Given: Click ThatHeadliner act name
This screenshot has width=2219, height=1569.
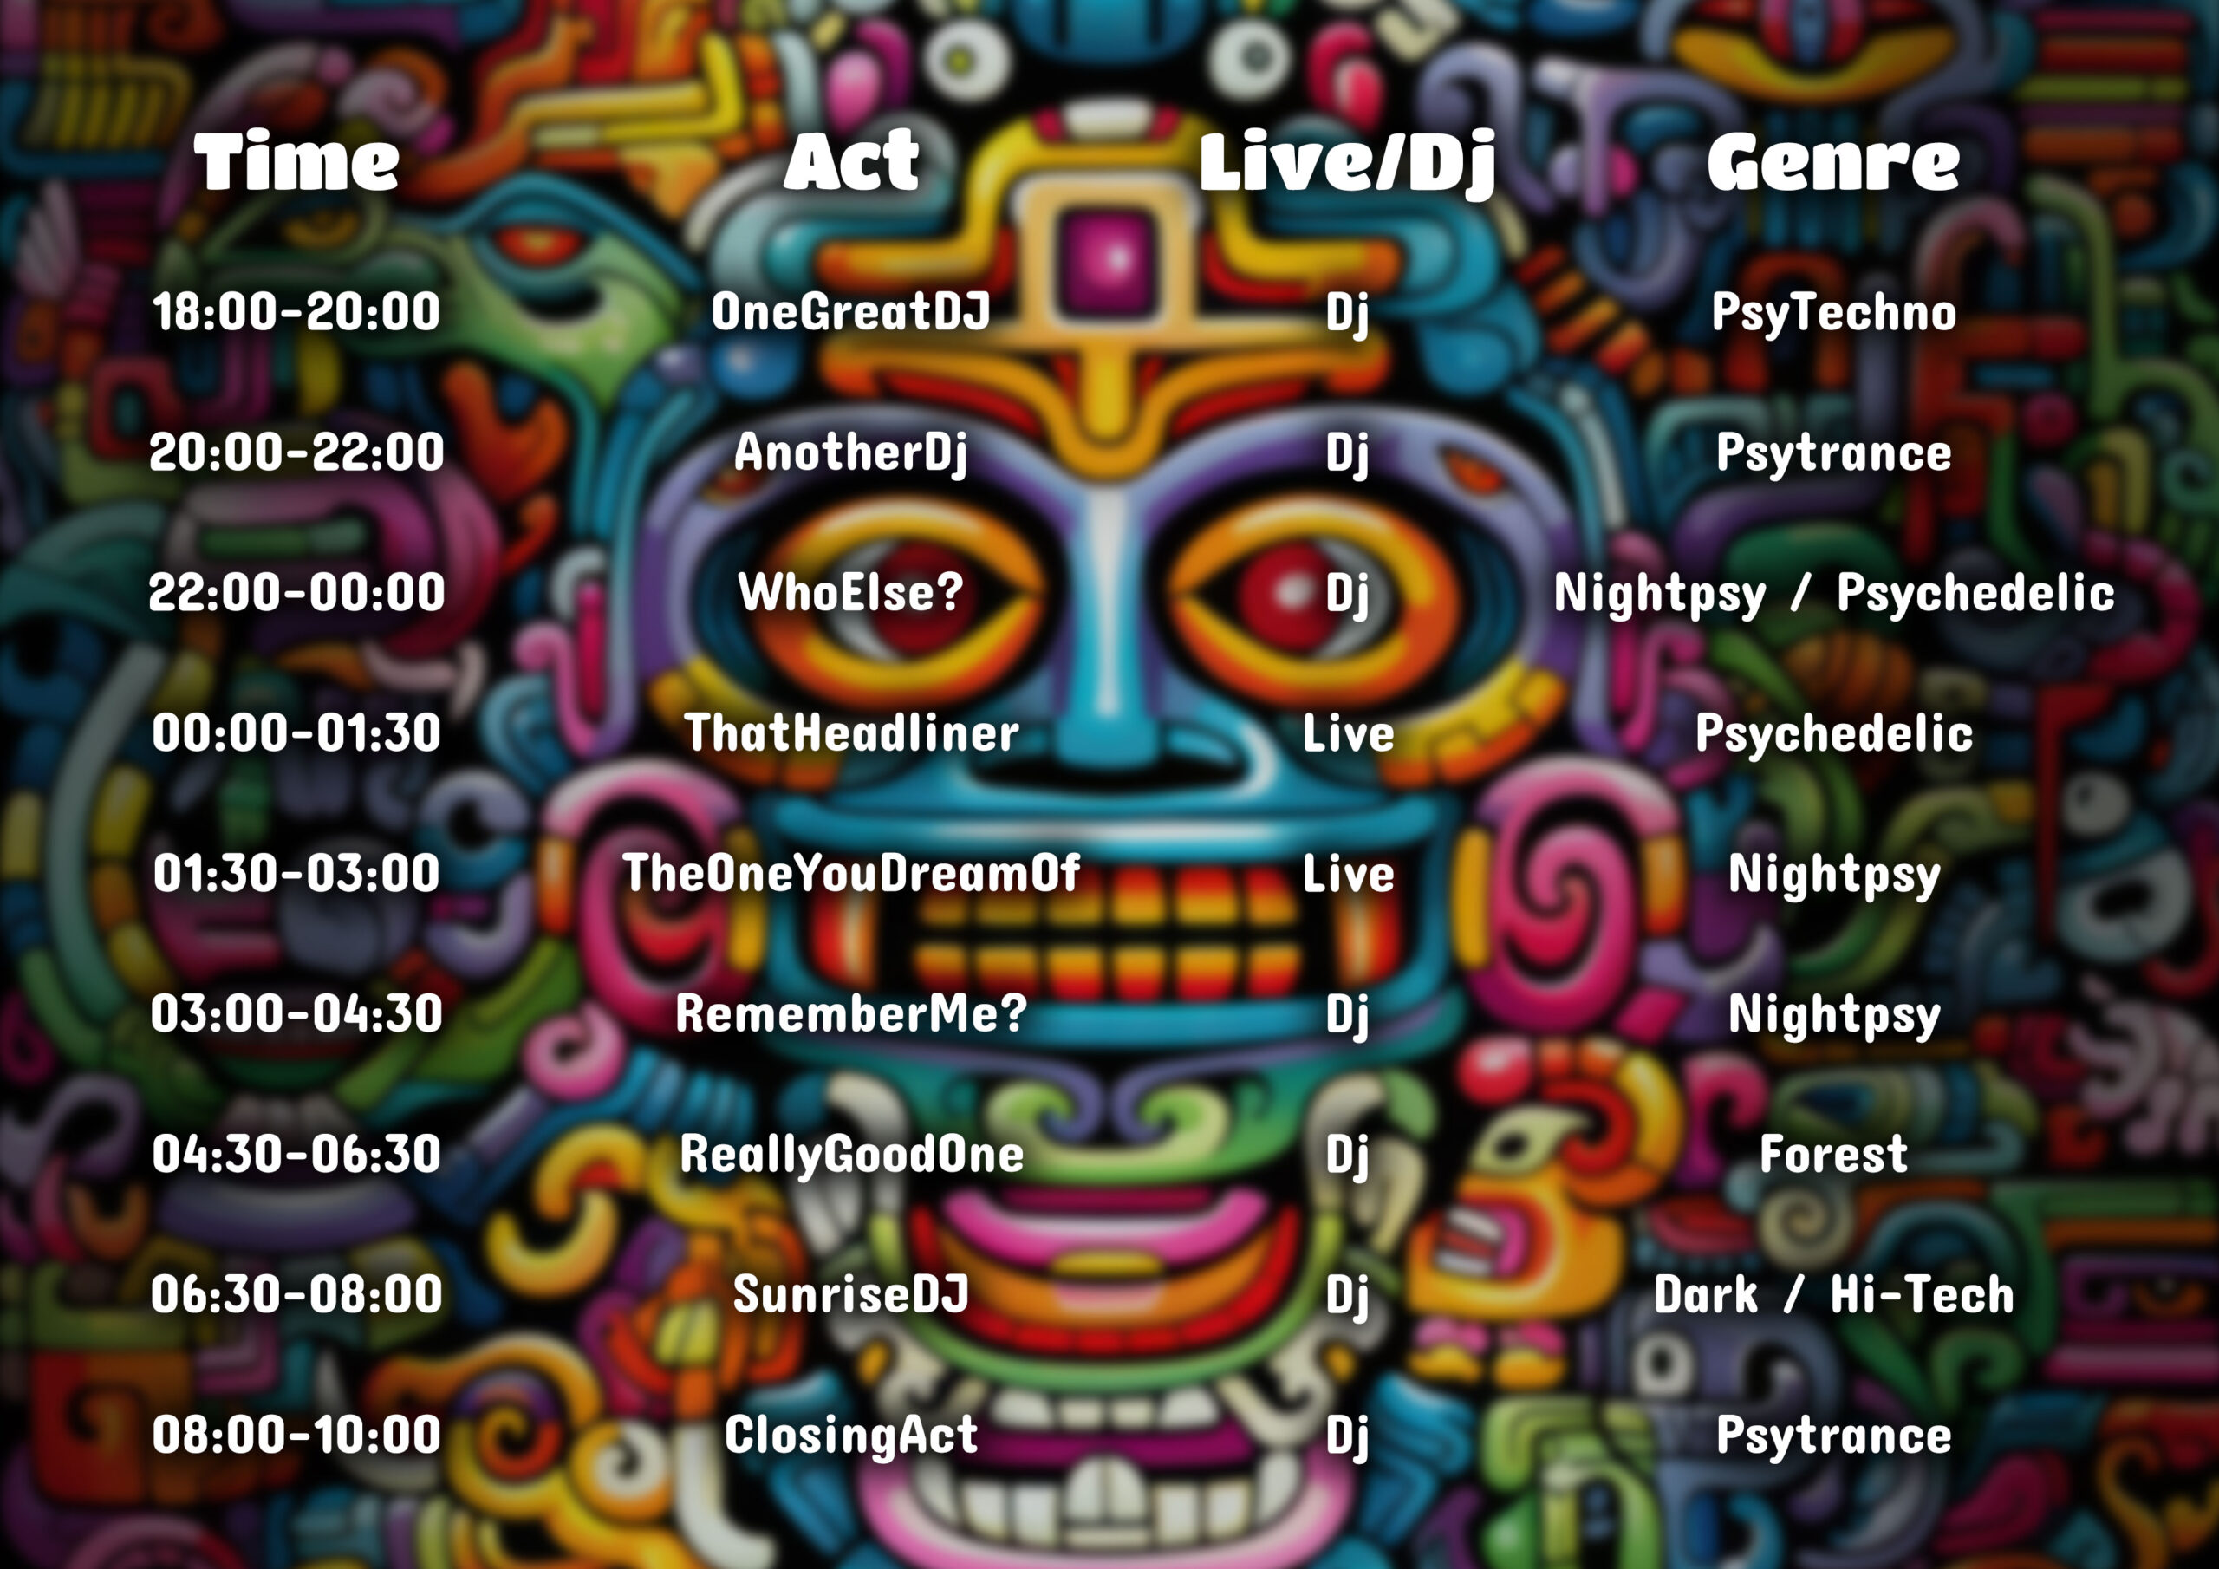Looking at the screenshot, I should [851, 732].
